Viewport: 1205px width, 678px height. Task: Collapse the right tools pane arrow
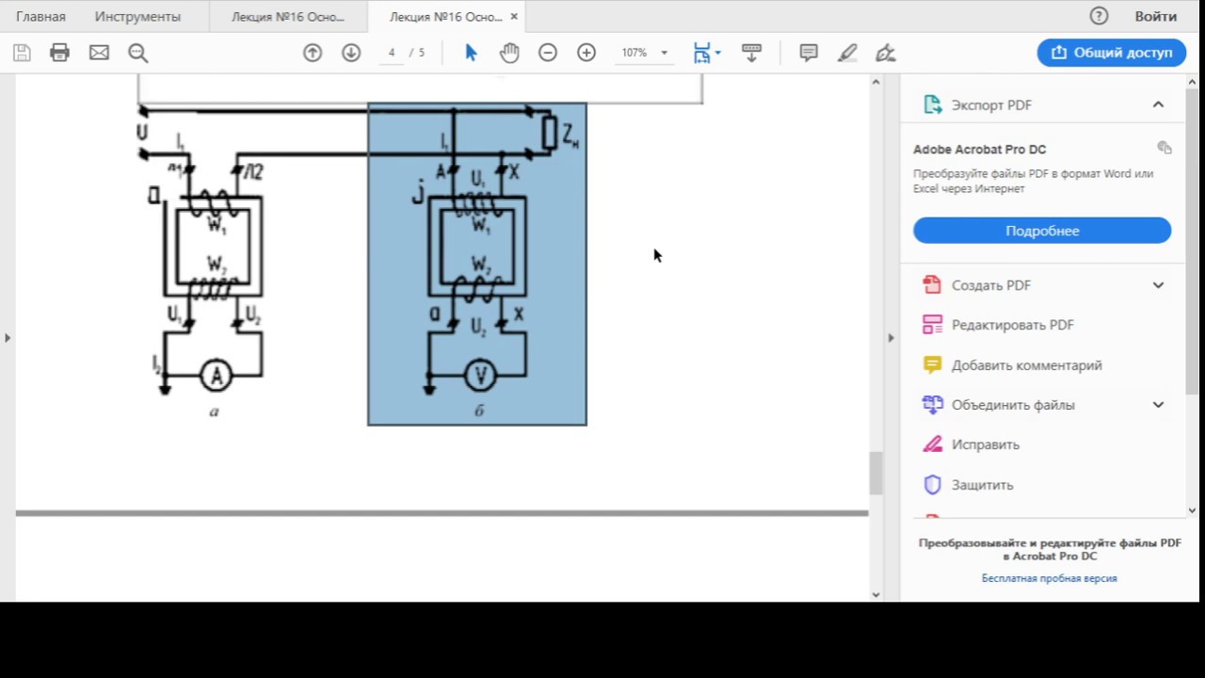tap(891, 337)
